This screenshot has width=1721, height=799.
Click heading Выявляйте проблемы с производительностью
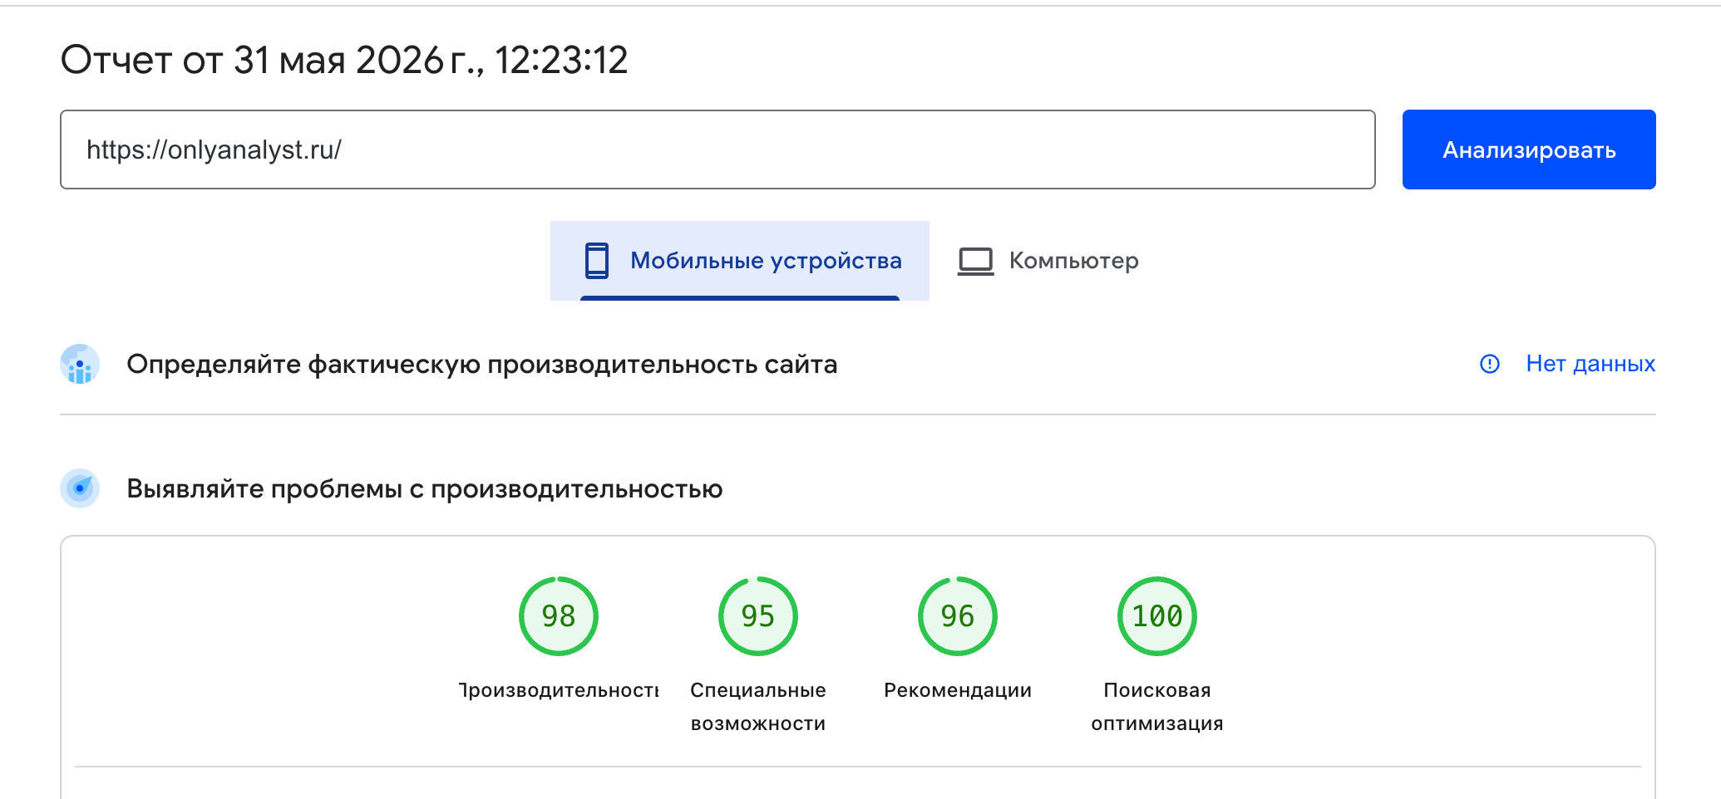(425, 489)
